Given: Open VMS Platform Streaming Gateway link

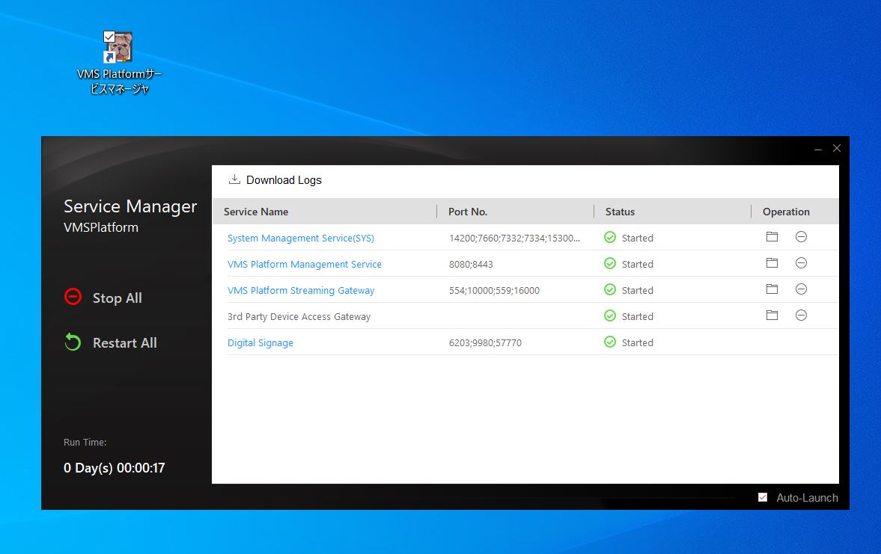Looking at the screenshot, I should 301,290.
